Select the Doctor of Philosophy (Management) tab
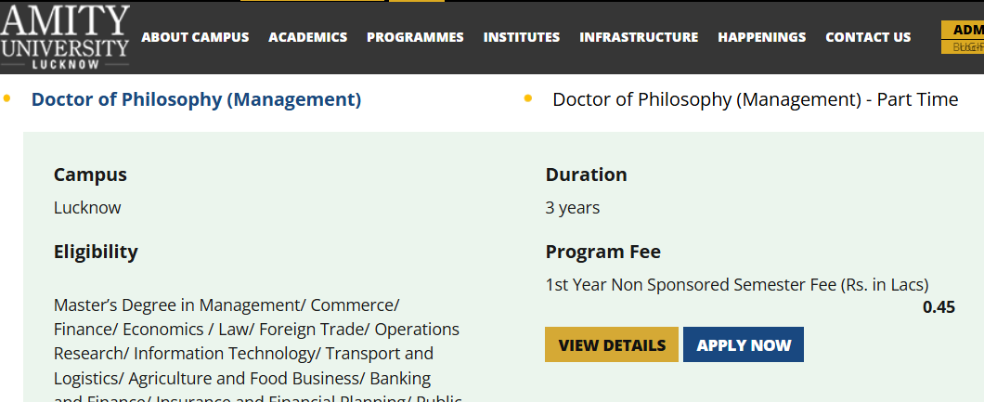The height and width of the screenshot is (402, 984). pyautogui.click(x=196, y=99)
